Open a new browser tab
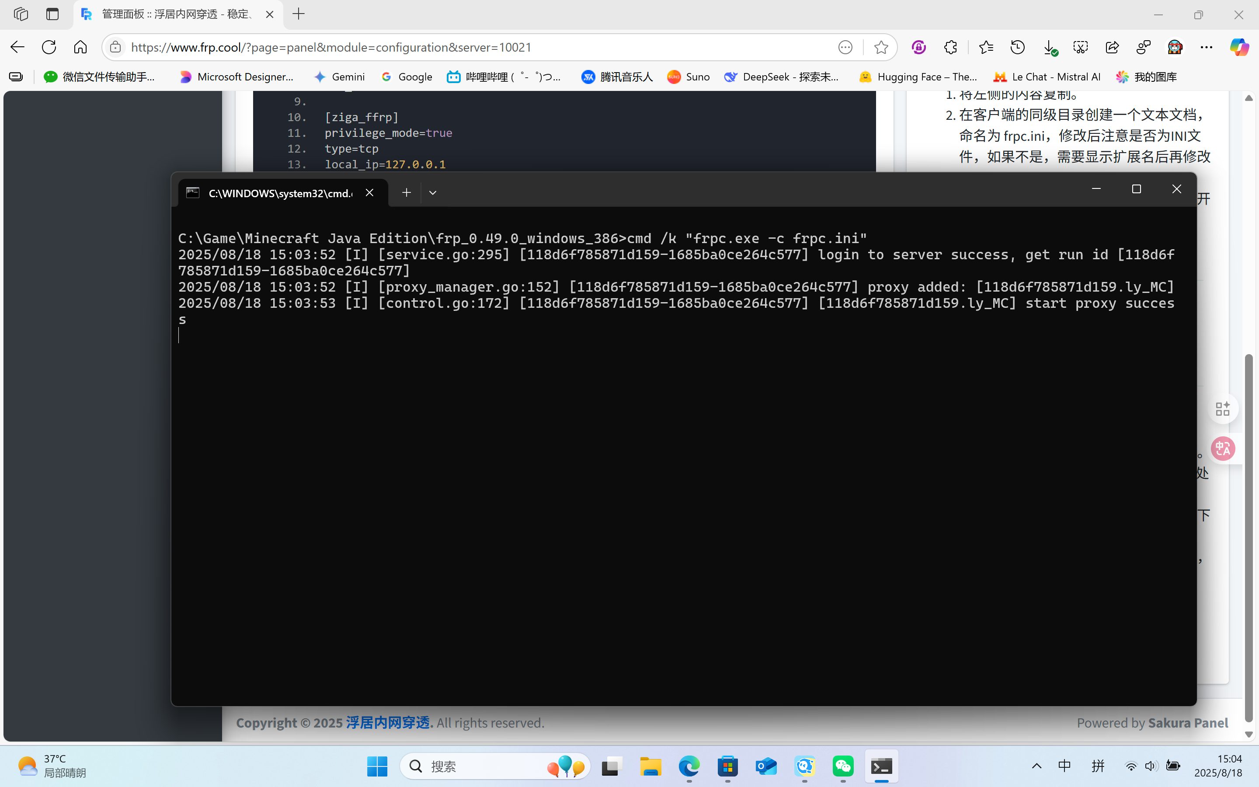Screen dimensions: 1259x787 pos(299,14)
